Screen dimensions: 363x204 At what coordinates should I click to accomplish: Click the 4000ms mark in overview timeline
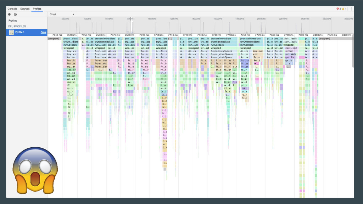pos(87,18)
